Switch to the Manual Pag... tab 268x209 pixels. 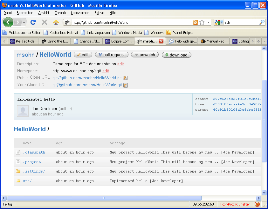tap(214, 41)
